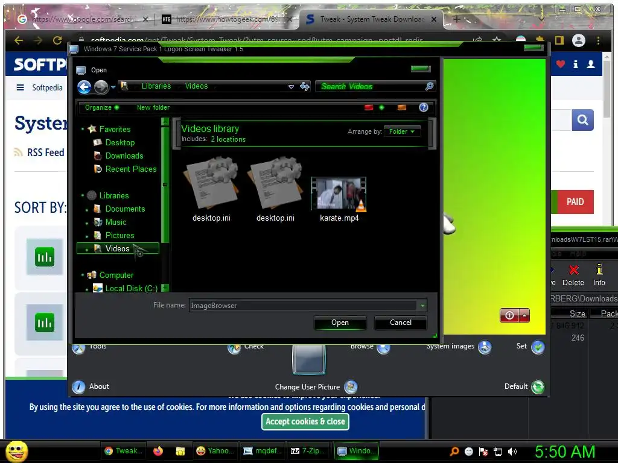Viewport: 618px width, 463px height.
Task: Cancel the Open dialog
Action: (401, 323)
